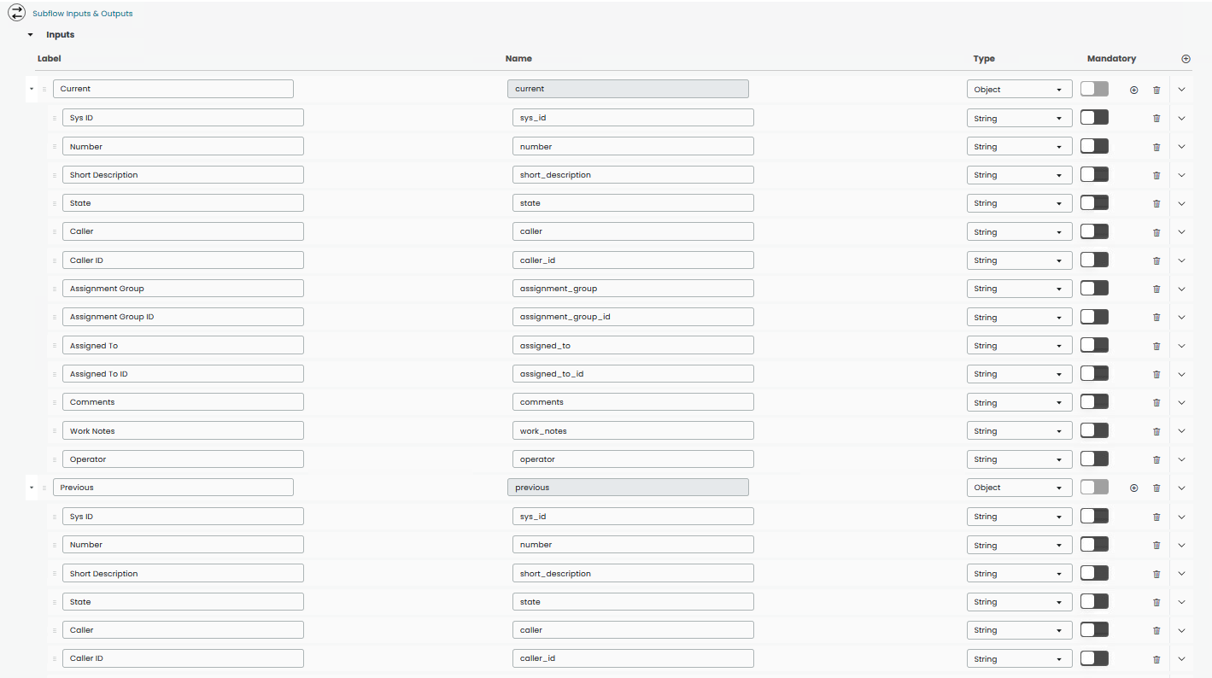Open Subflow Inputs & Outputs link
This screenshot has width=1212, height=678.
coord(83,13)
